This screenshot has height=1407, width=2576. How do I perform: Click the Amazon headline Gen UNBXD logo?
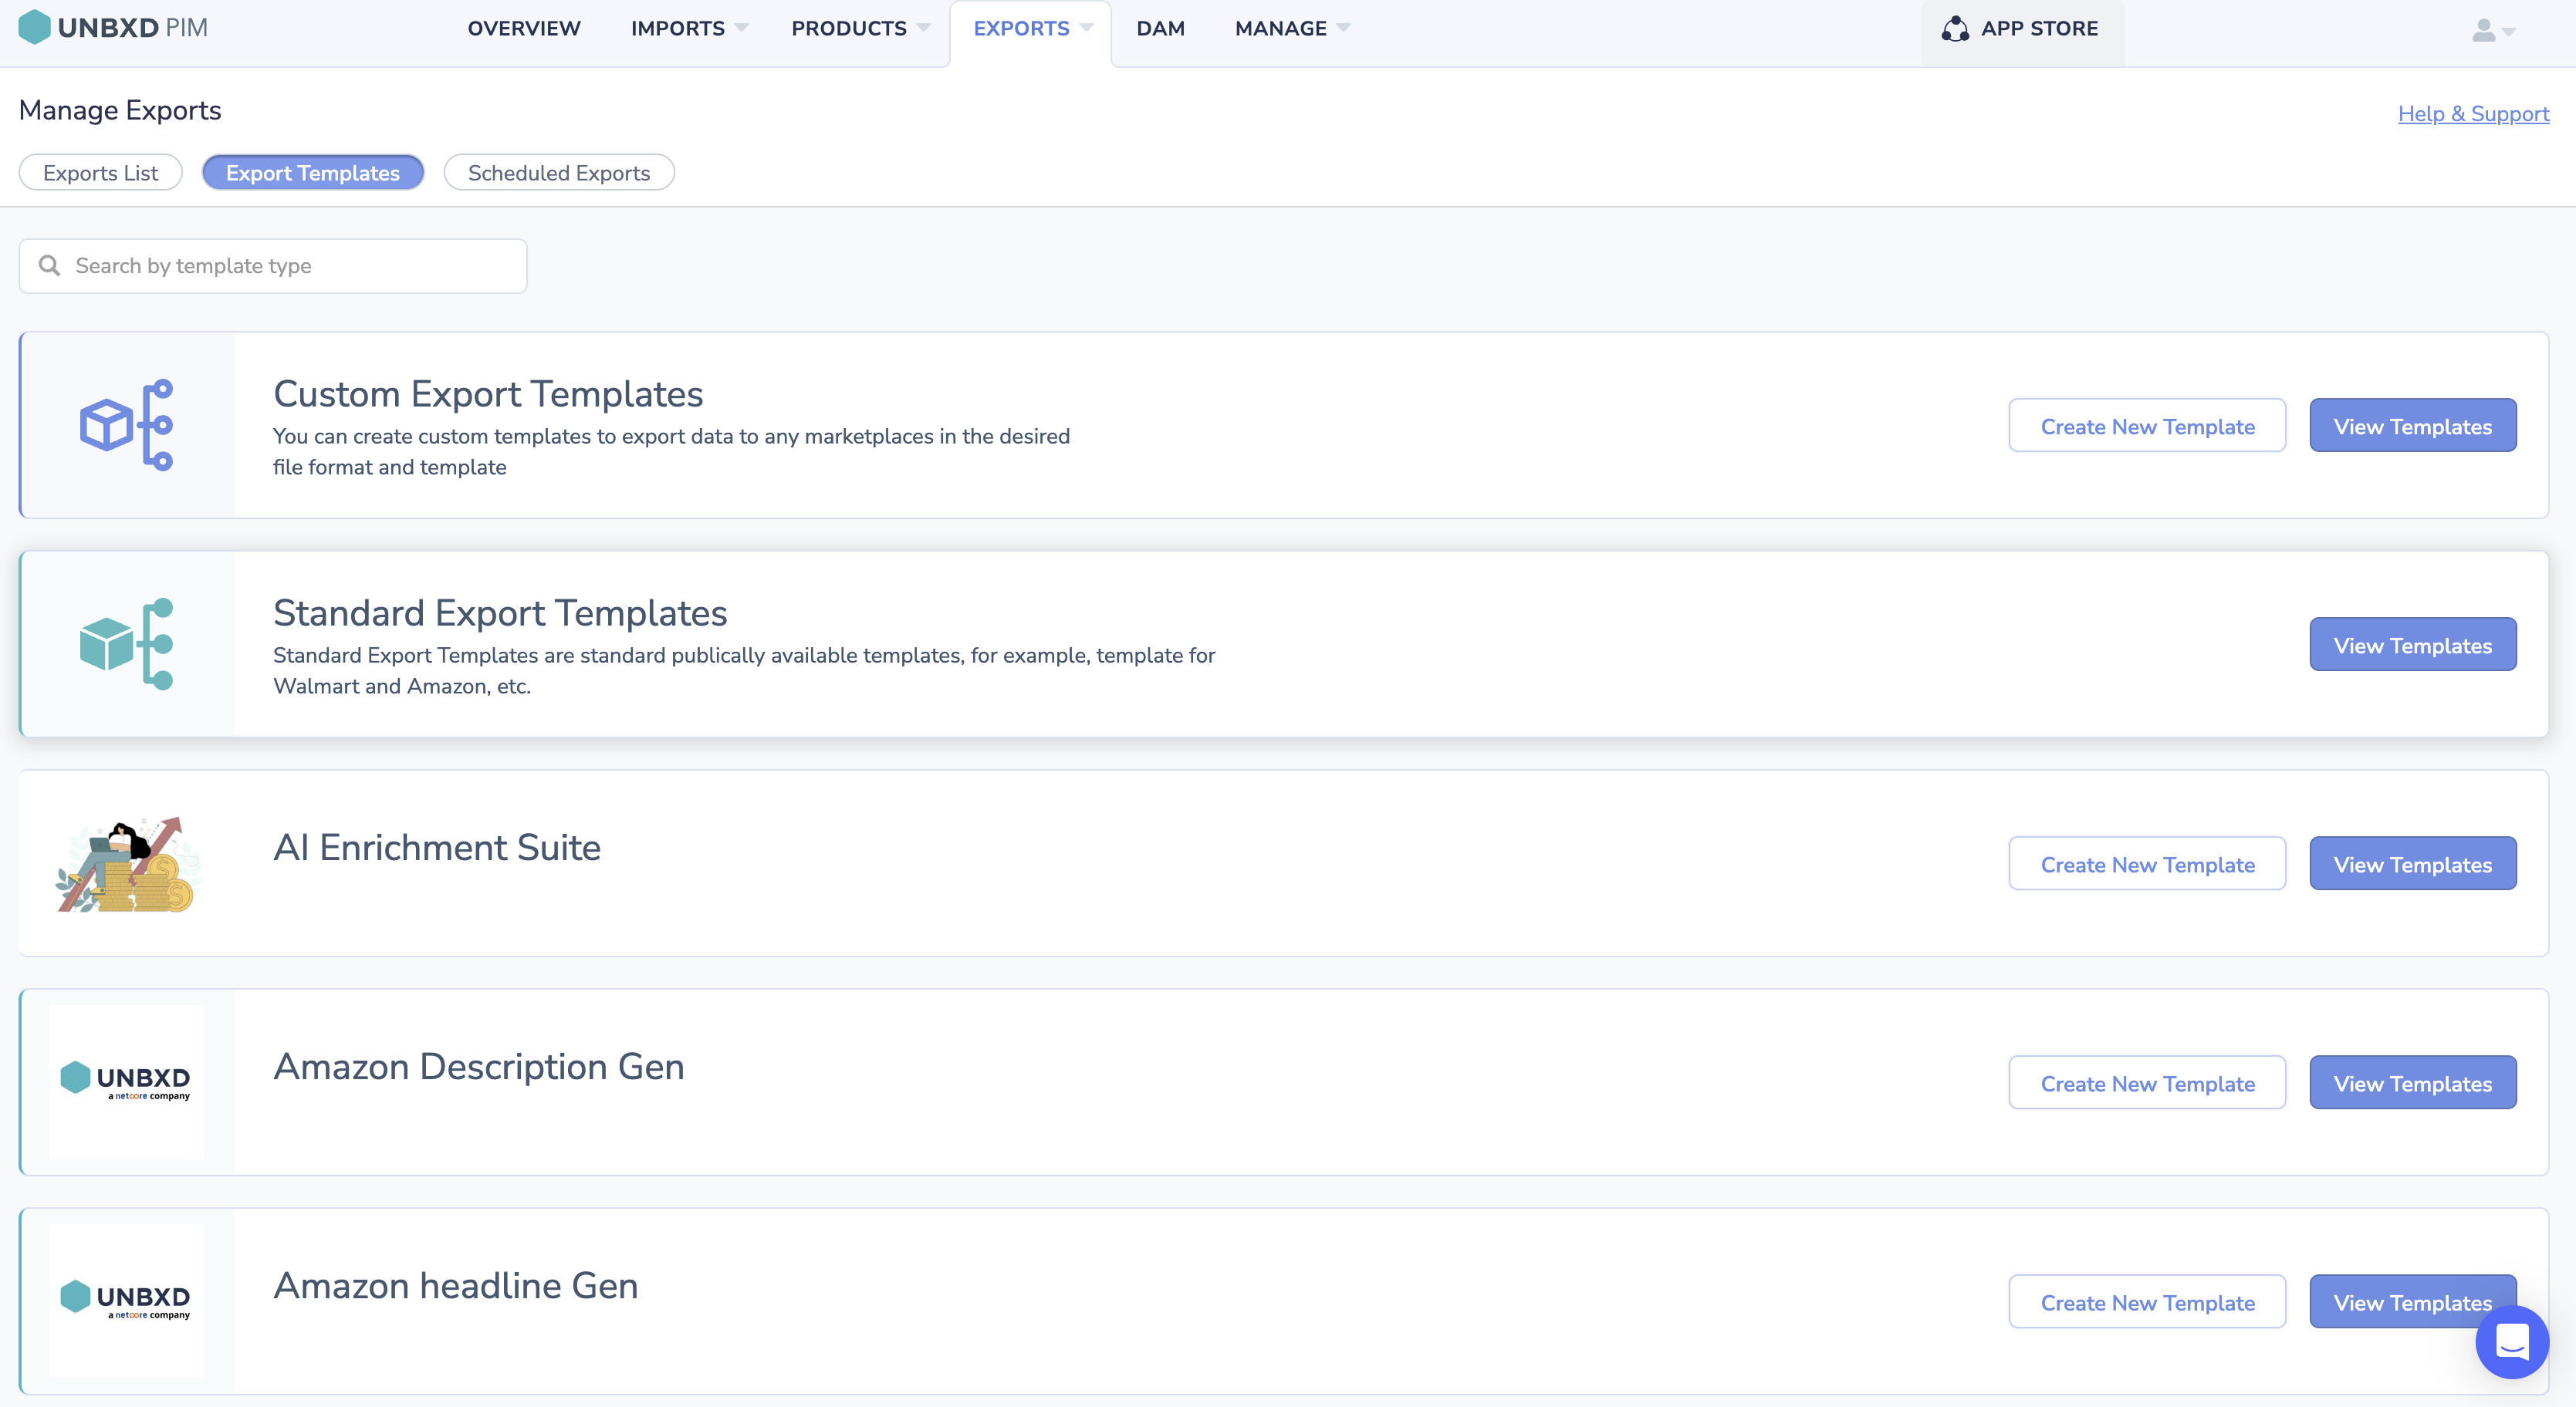click(127, 1301)
